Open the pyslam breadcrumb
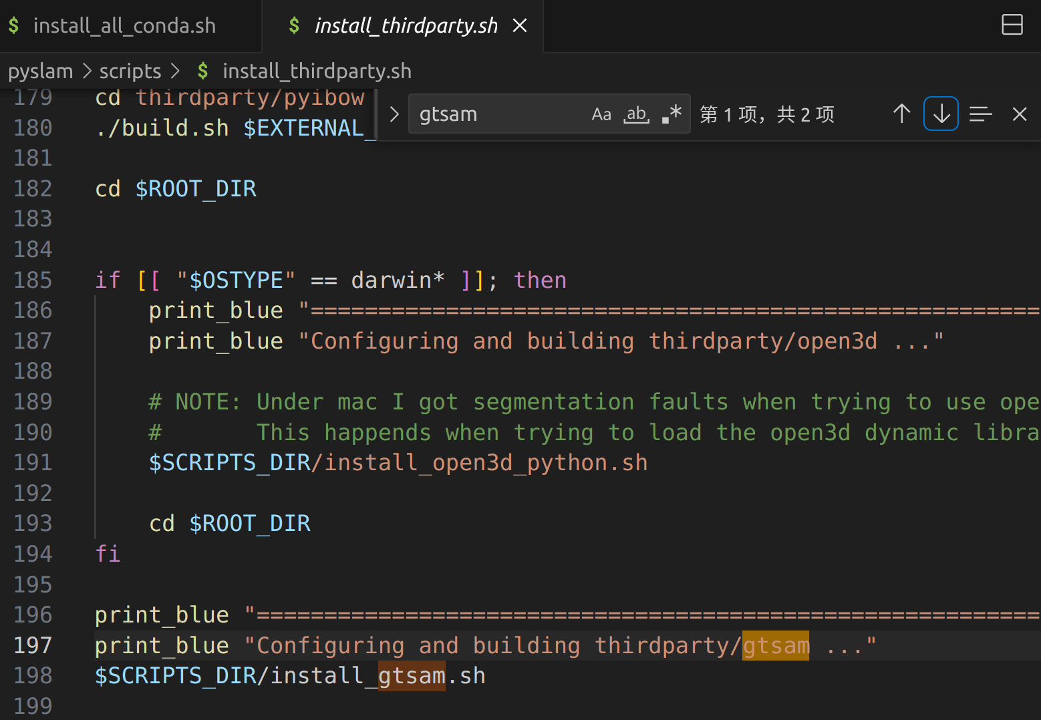Image resolution: width=1041 pixels, height=720 pixels. tap(41, 71)
